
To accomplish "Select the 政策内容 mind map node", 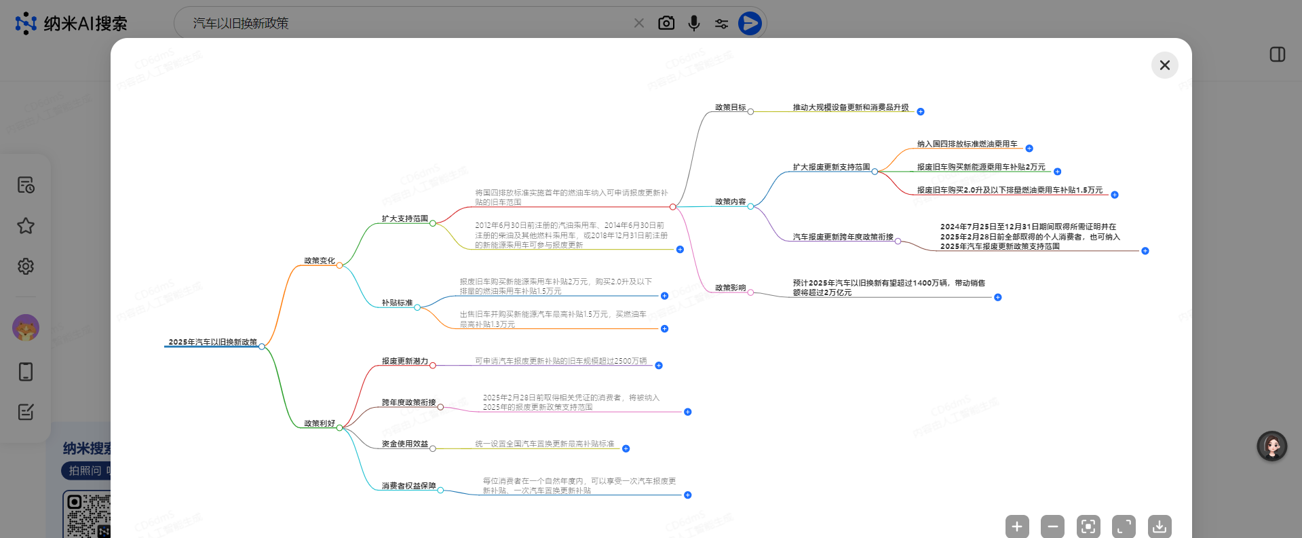I will coord(730,201).
